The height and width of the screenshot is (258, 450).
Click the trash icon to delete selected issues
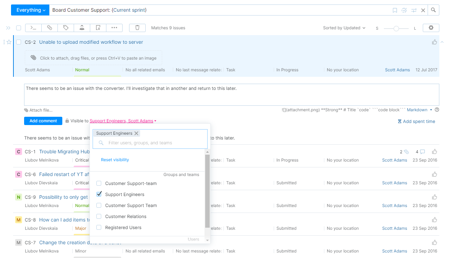click(137, 28)
